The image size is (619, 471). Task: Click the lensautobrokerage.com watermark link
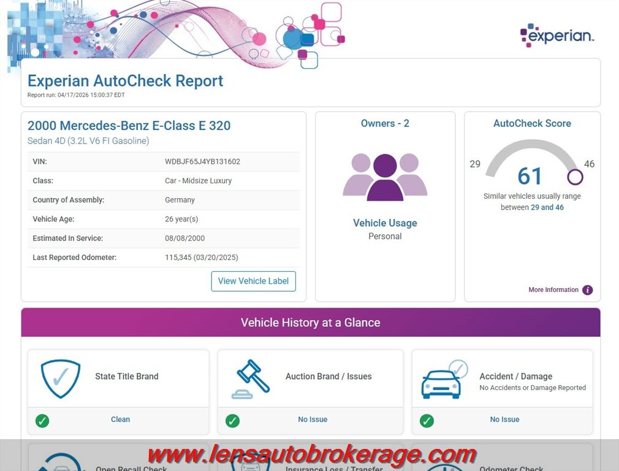click(x=311, y=454)
